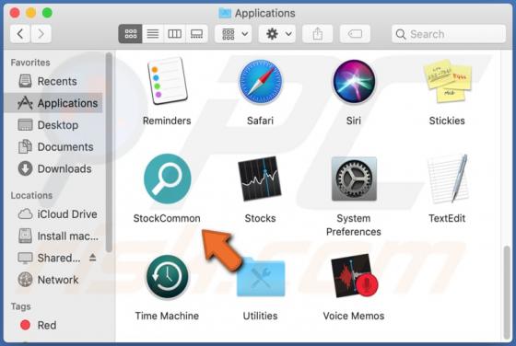Select the StockCommon magnifier icon
This screenshot has width=516, height=346.
click(x=168, y=179)
